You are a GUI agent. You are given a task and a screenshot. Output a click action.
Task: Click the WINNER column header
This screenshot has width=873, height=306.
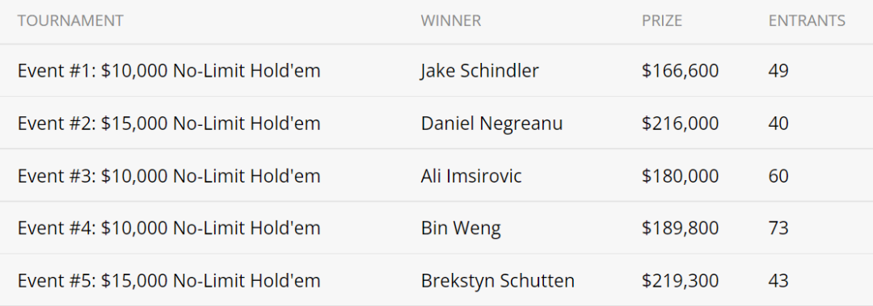[x=450, y=20]
